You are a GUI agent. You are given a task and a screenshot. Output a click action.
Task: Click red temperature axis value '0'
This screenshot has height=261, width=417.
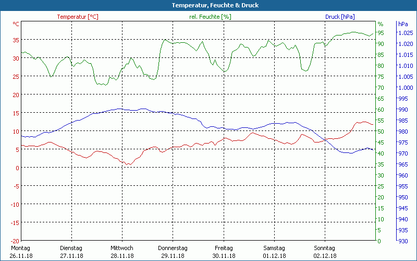18,168
